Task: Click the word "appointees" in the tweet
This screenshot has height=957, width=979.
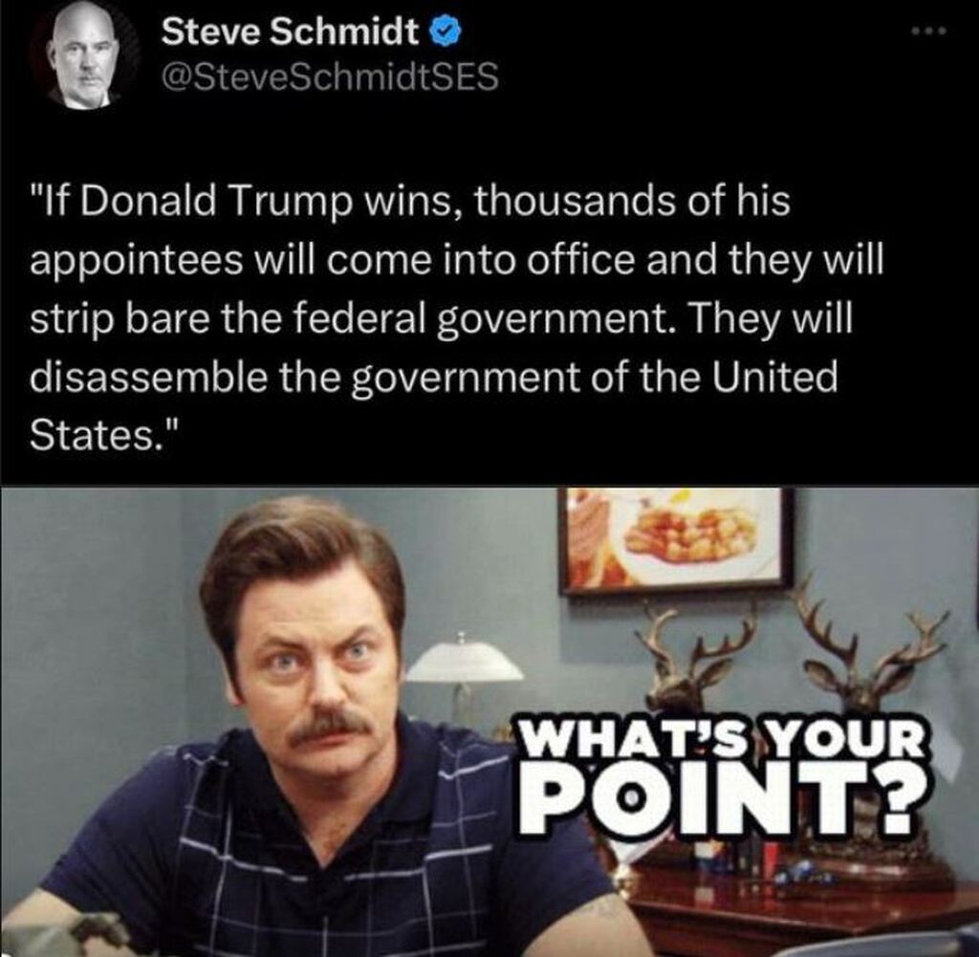Action: (136, 262)
